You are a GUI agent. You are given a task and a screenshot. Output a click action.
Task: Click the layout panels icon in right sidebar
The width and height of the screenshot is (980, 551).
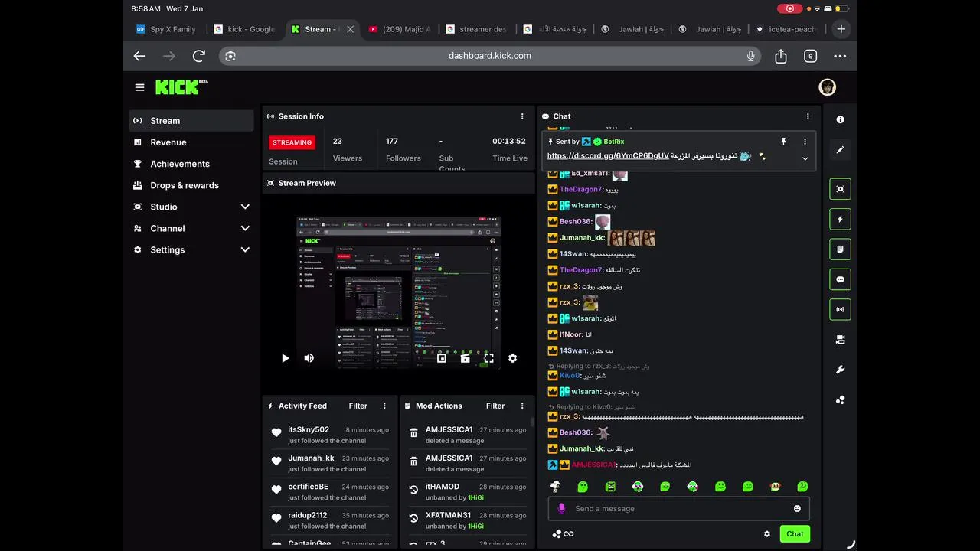pos(840,340)
